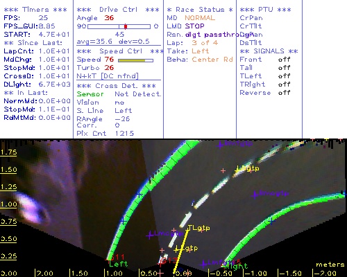Click the N+kT [DC nfnd] label
The image size is (347, 277).
(108, 76)
